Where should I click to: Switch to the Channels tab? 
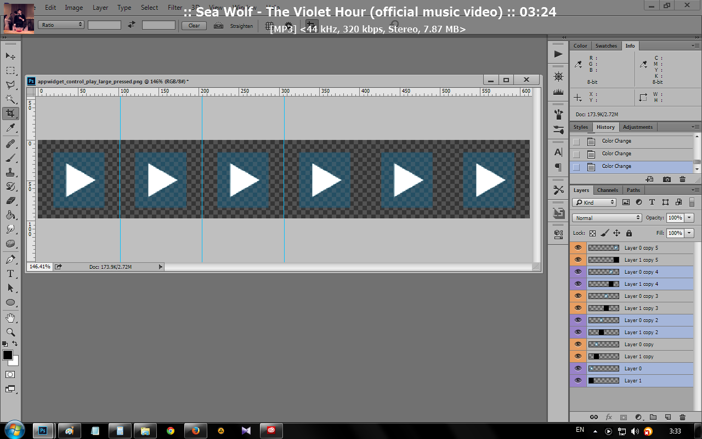coord(608,190)
